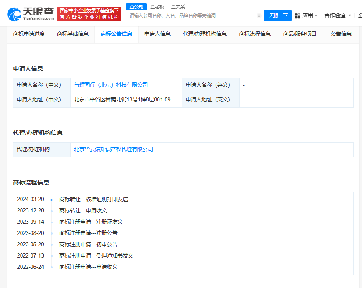Image resolution: width=362 pixels, height=288 pixels.
Task: Expand the 合作通道 dropdown
Action: click(x=350, y=15)
